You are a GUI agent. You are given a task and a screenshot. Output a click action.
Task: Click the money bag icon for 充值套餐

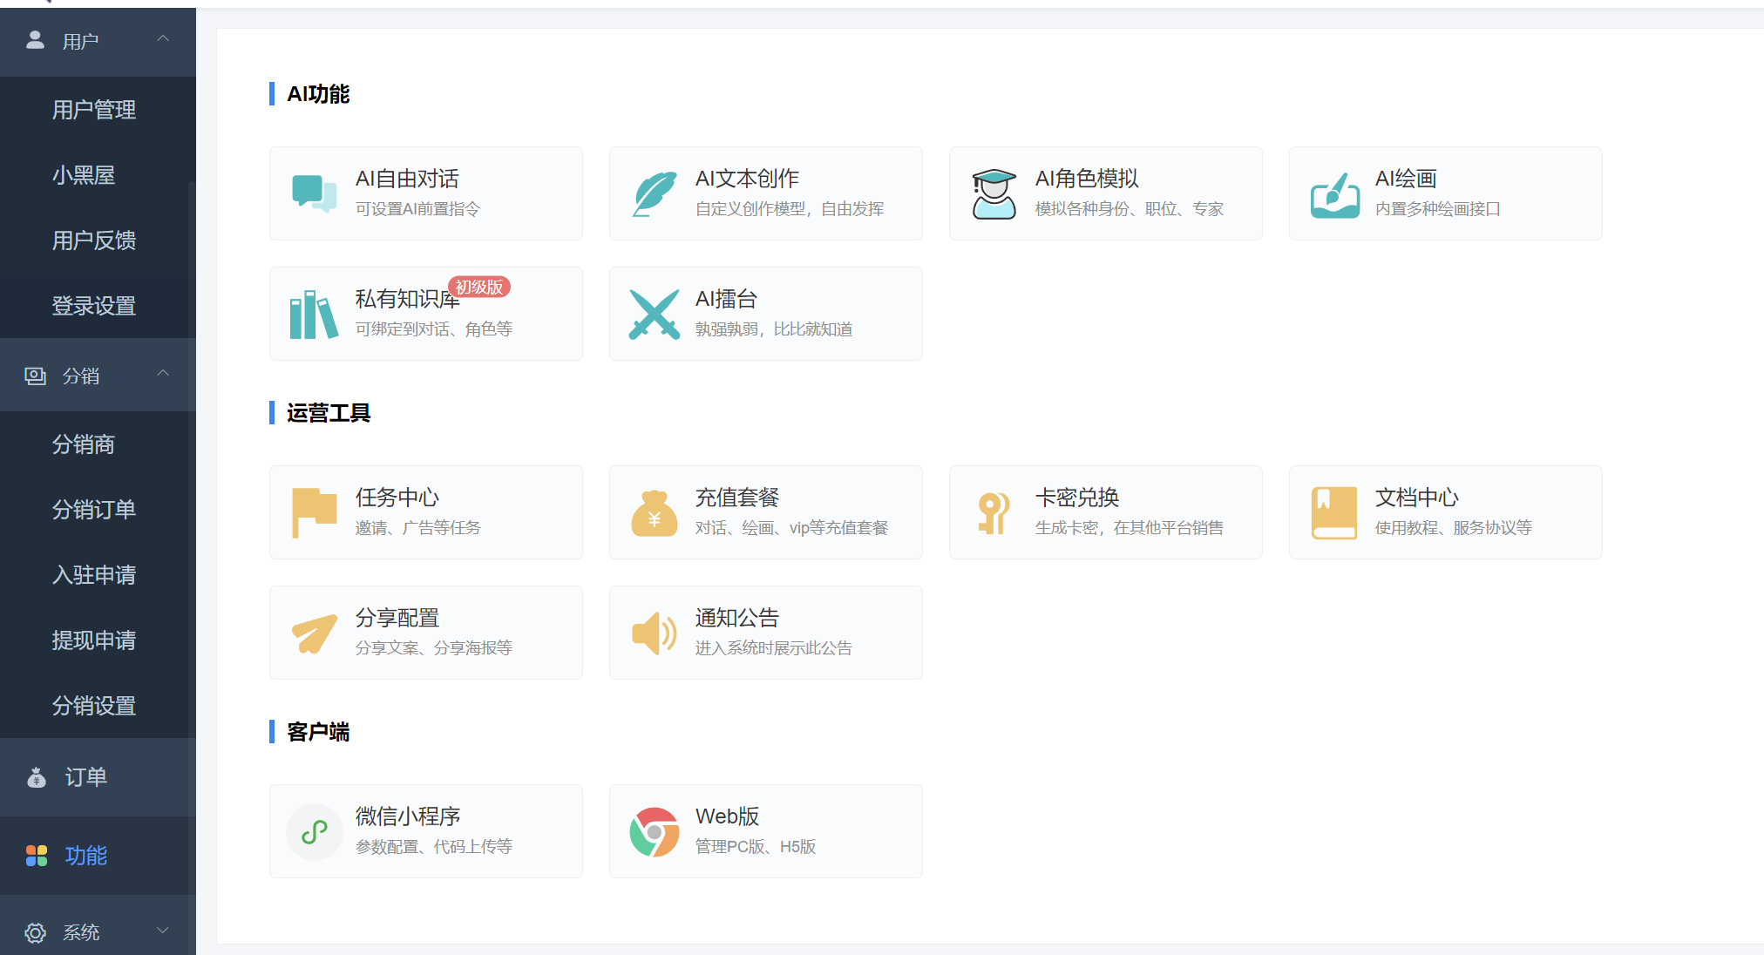tap(654, 512)
